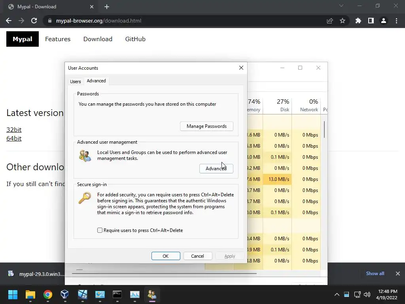Check Require users to press Ctrl+Alt+Delete
This screenshot has width=405, height=304.
coord(100,230)
